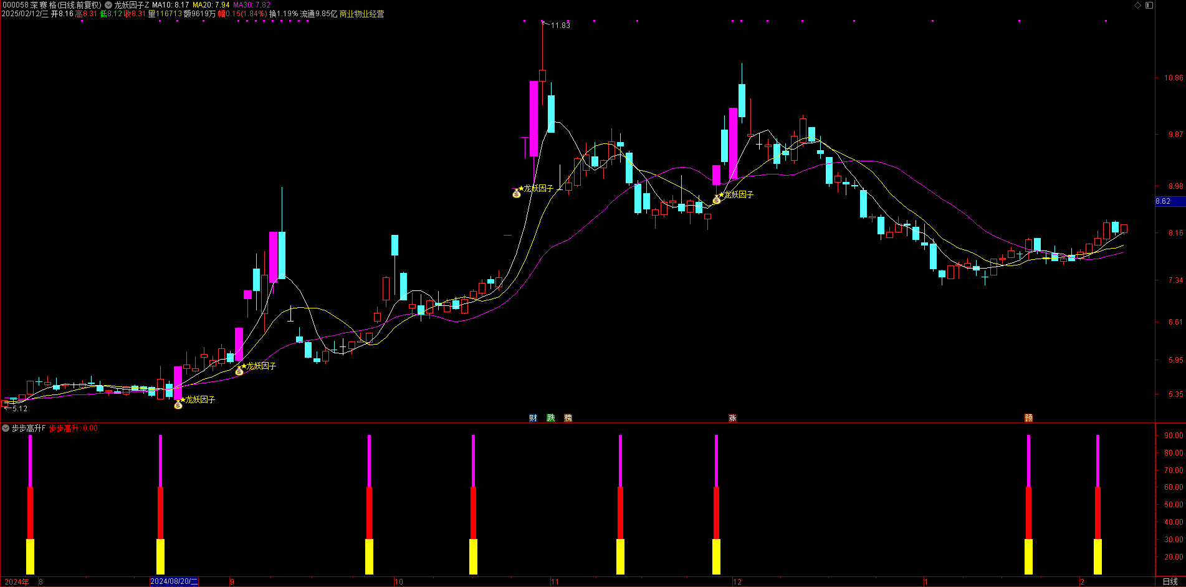Click the 11.83 peak price label
Image resolution: width=1186 pixels, height=587 pixels.
coord(560,26)
